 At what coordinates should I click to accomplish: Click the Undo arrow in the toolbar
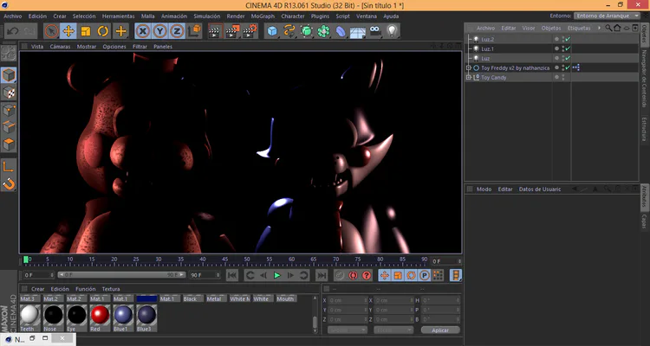point(12,31)
